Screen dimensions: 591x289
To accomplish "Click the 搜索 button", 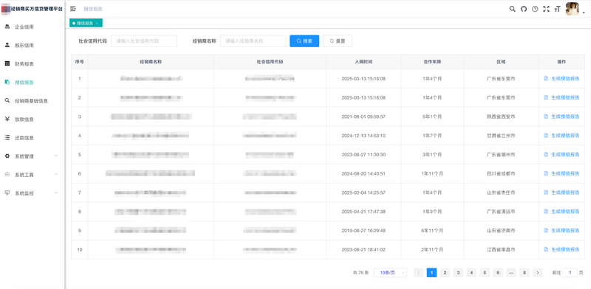I will [304, 41].
